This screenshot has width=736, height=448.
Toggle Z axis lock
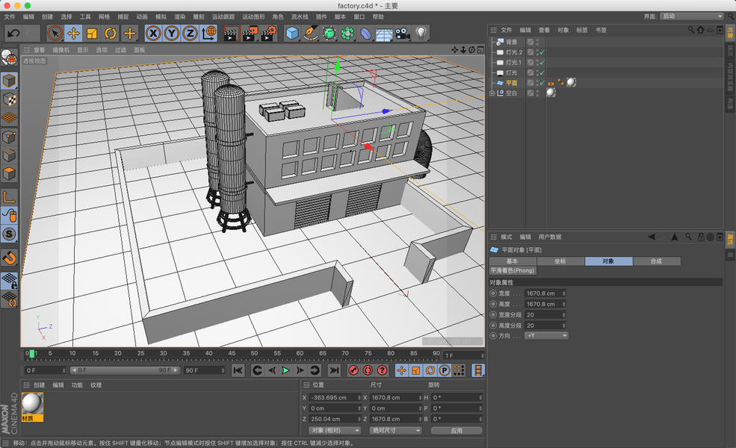[190, 34]
